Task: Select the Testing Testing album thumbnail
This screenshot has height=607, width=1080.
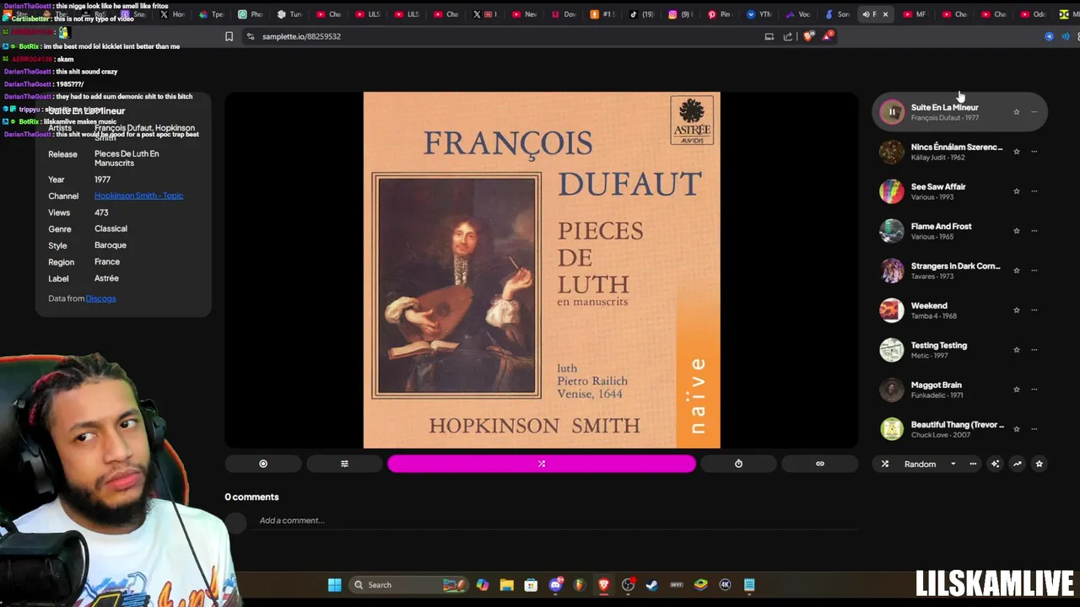Action: pyautogui.click(x=892, y=350)
